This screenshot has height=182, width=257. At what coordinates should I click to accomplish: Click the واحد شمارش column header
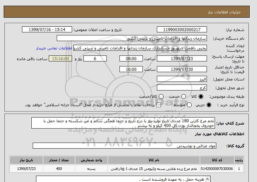pyautogui.click(x=91, y=160)
